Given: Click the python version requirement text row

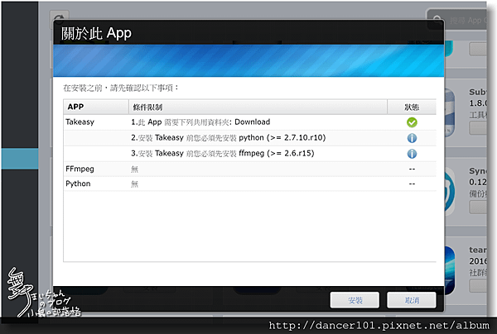Looking at the screenshot, I should coord(250,138).
